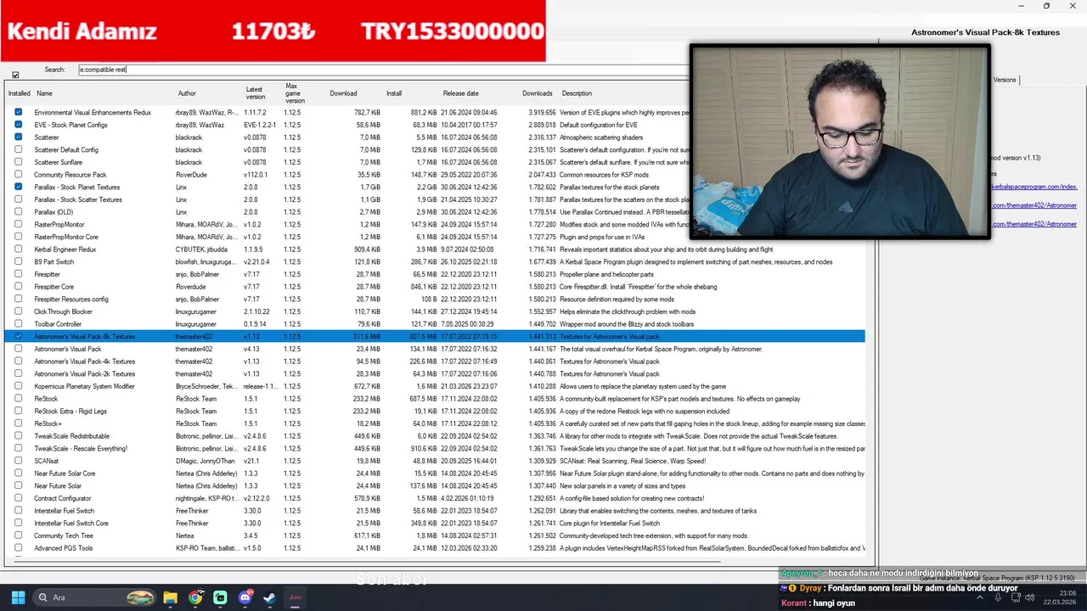This screenshot has height=611, width=1087.
Task: Check the Kerbal Engineer Redux checkbox
Action: [x=18, y=249]
